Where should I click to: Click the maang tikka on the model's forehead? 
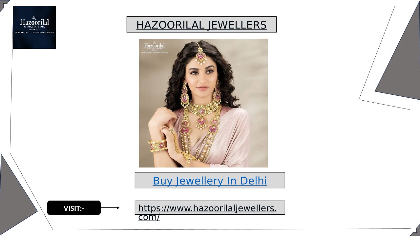coord(200,54)
